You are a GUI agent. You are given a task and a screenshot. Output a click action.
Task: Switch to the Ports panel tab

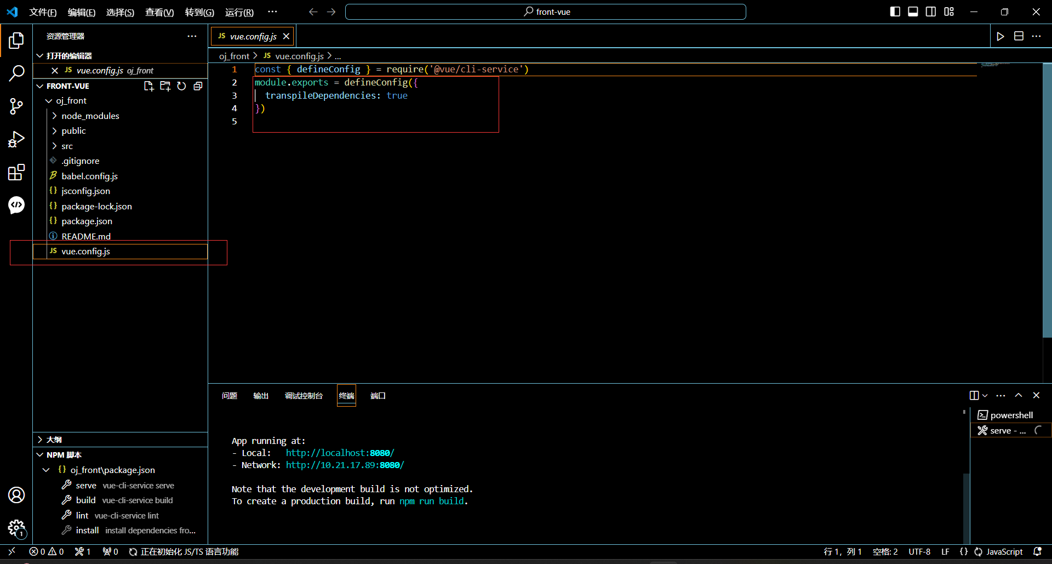[x=378, y=396]
